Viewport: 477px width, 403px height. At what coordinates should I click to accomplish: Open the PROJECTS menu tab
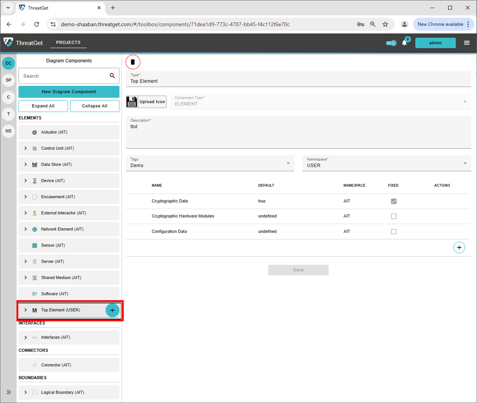(68, 42)
